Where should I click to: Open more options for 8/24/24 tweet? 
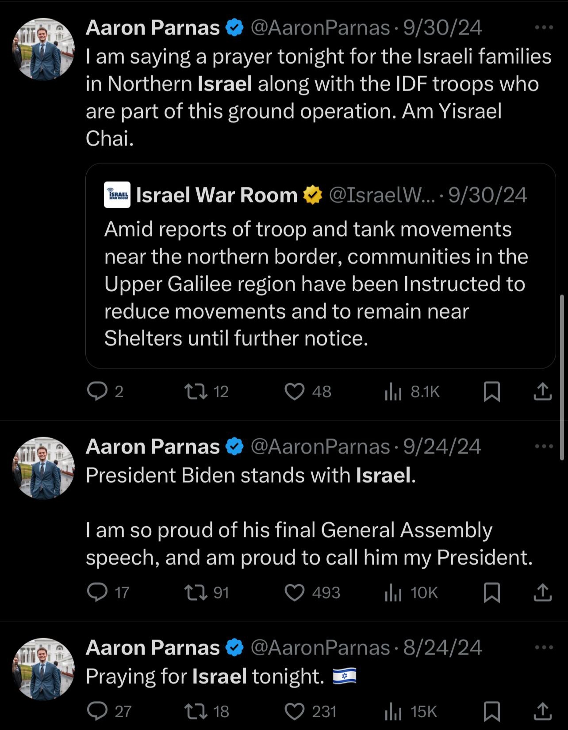click(544, 647)
